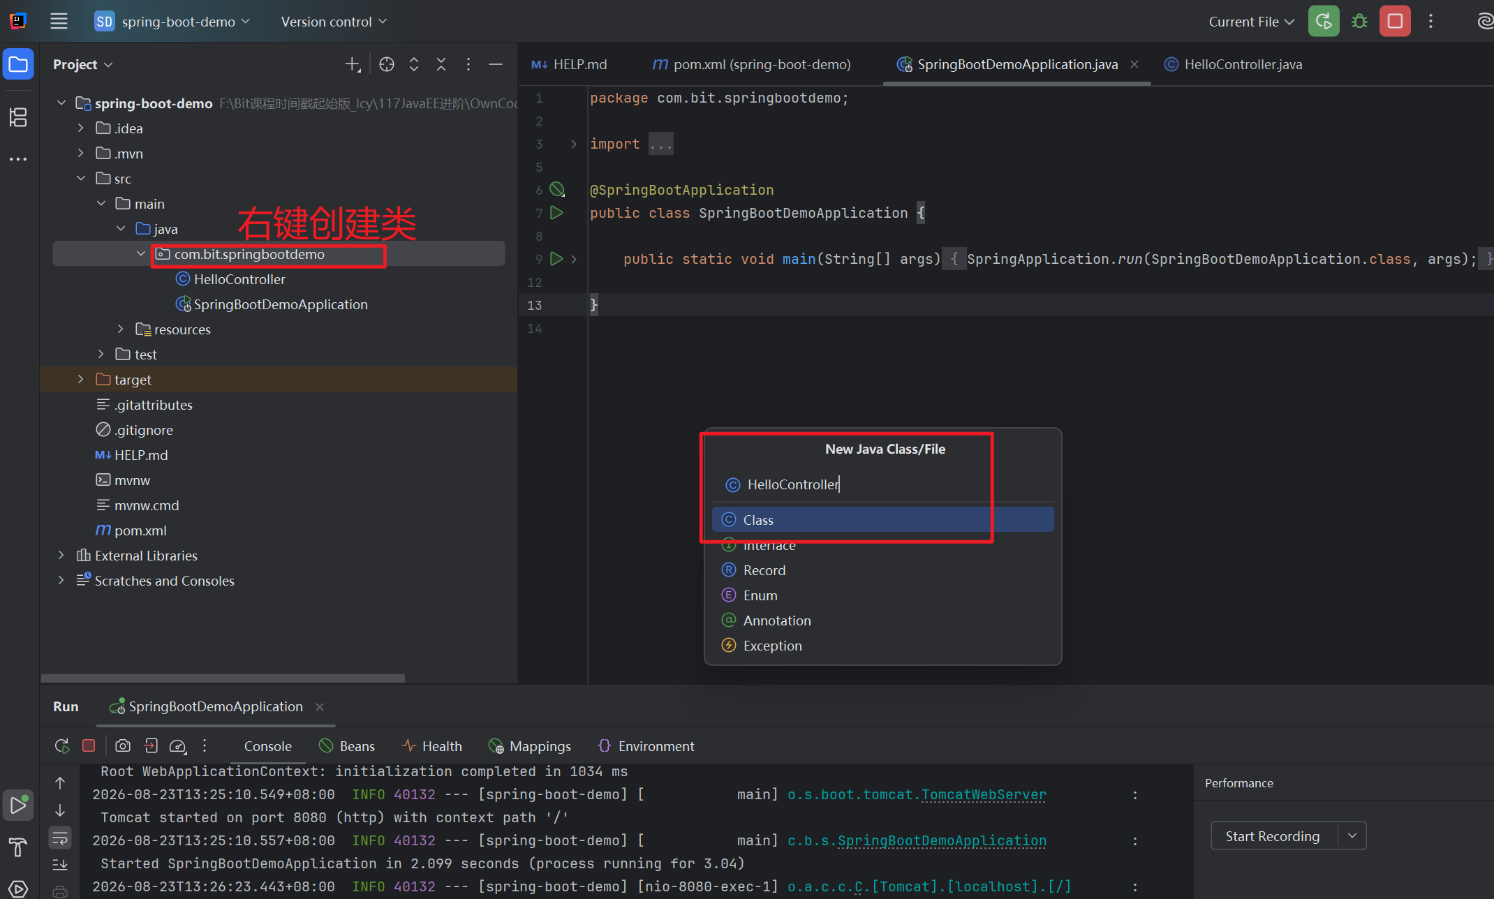
Task: Rerun SpringBootDemoApplication in Run toolbar
Action: 62,745
